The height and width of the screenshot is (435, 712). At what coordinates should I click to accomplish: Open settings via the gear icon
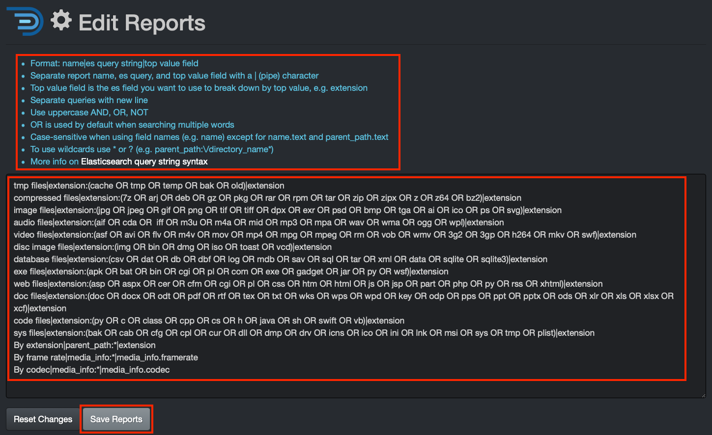(x=60, y=21)
